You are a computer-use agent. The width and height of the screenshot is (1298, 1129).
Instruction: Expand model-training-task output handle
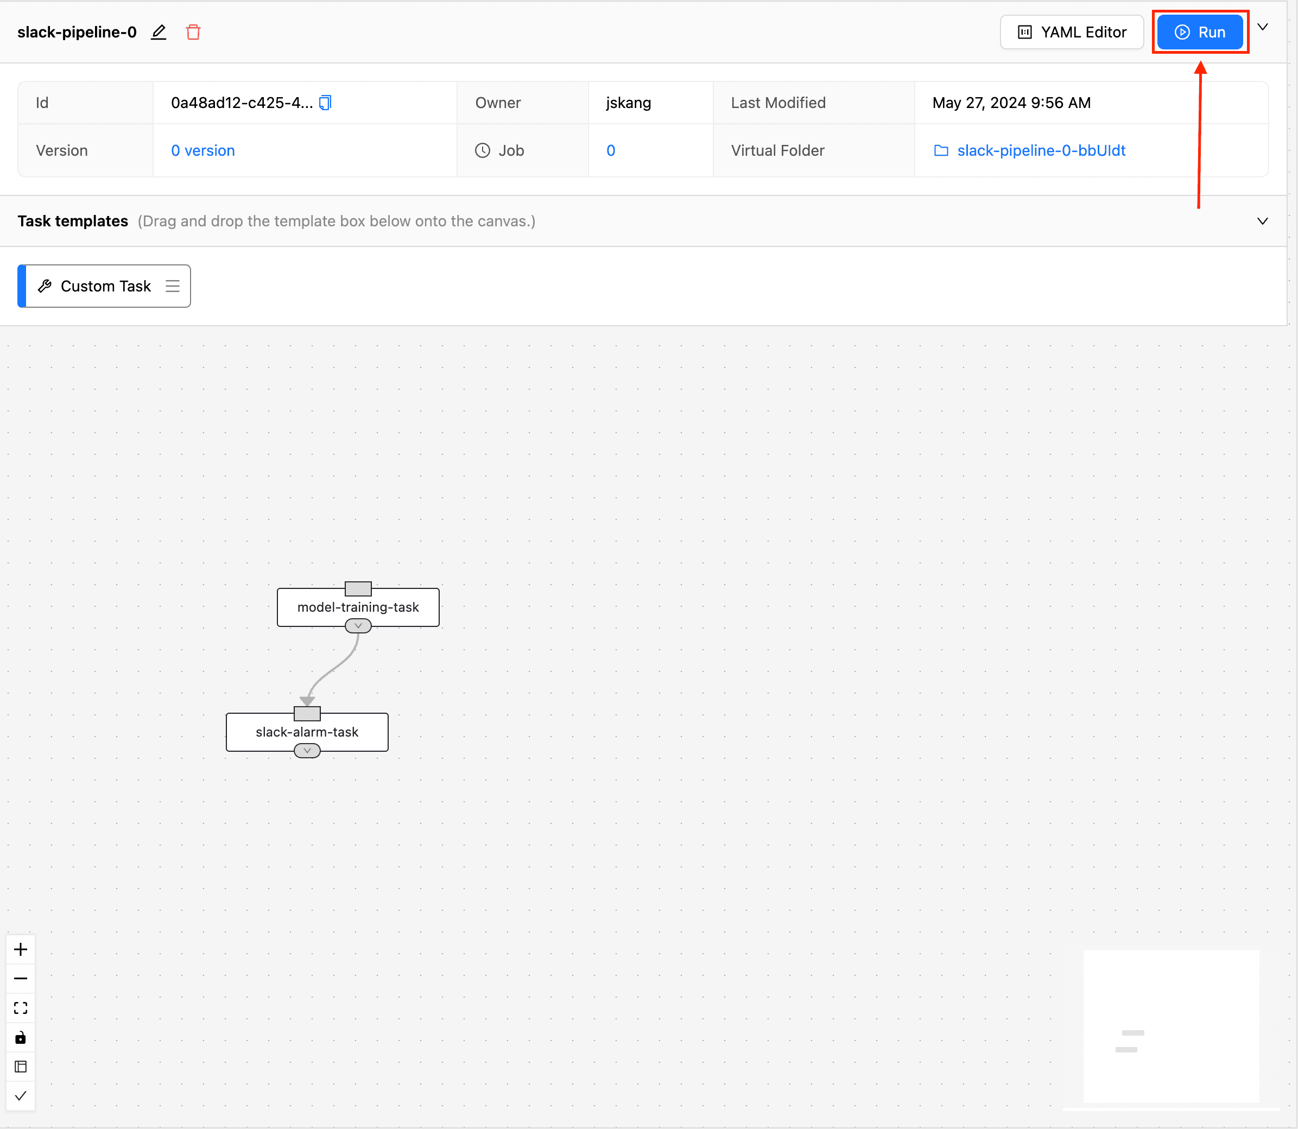coord(358,626)
